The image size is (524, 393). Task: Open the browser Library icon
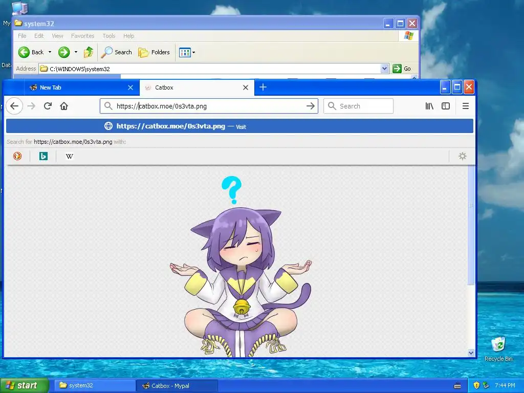coord(429,106)
